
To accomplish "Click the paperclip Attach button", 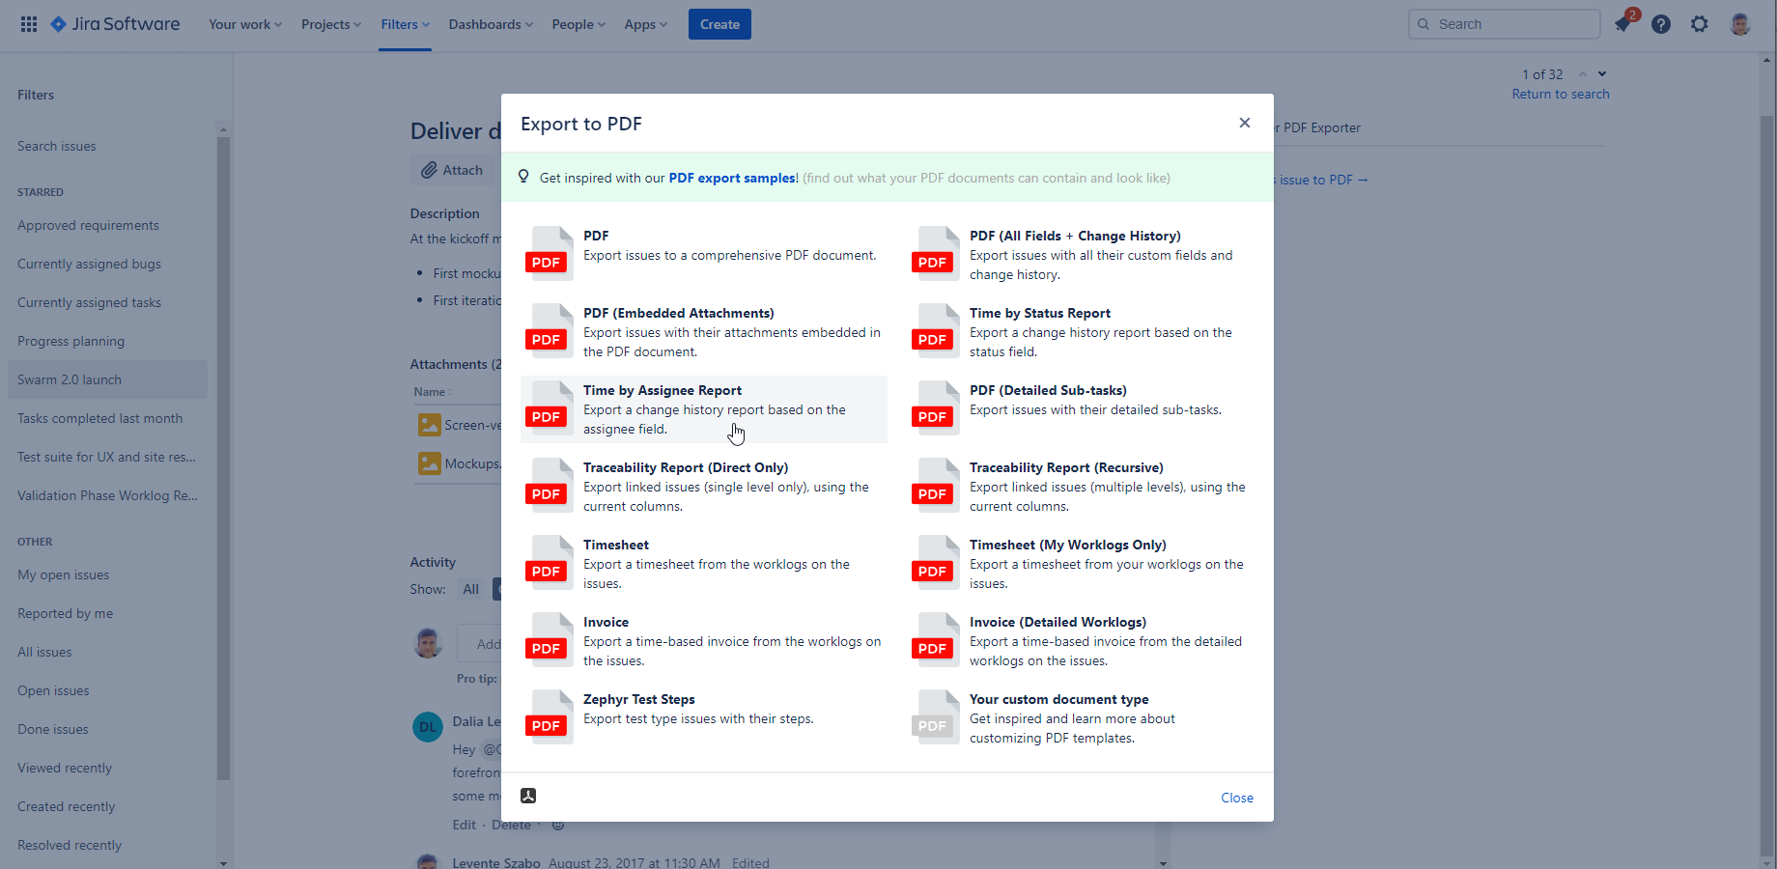I will [x=452, y=170].
